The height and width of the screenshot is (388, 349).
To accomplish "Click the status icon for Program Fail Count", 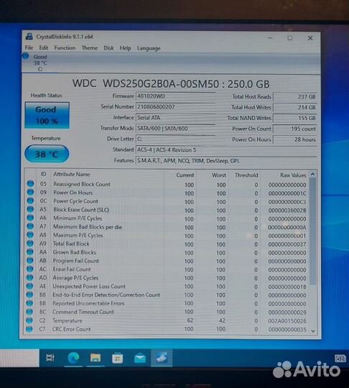I will click(29, 260).
